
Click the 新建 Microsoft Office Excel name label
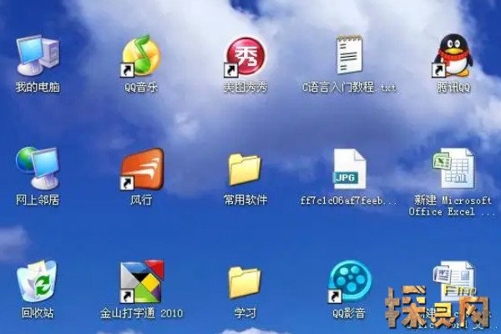coord(453,206)
